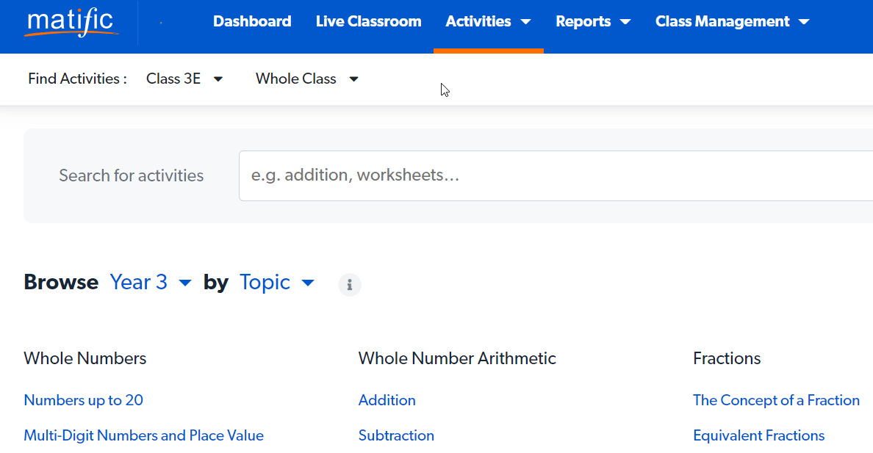Open the Whole Class dropdown

tap(307, 79)
